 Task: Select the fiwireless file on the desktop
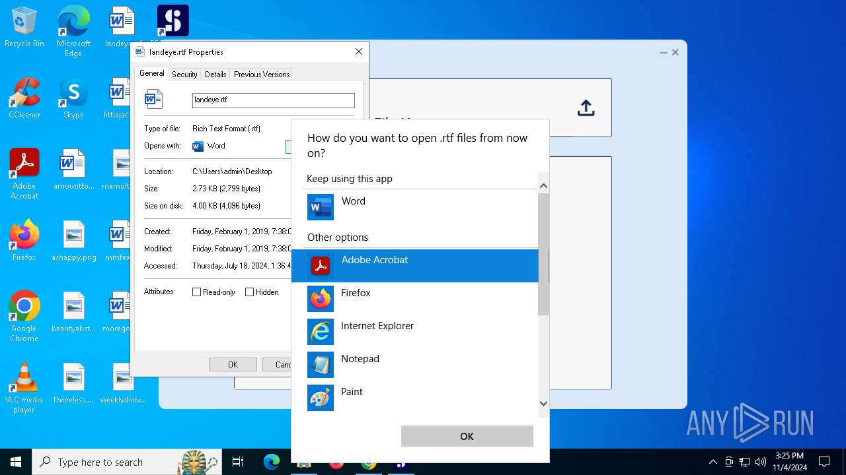coord(73,383)
